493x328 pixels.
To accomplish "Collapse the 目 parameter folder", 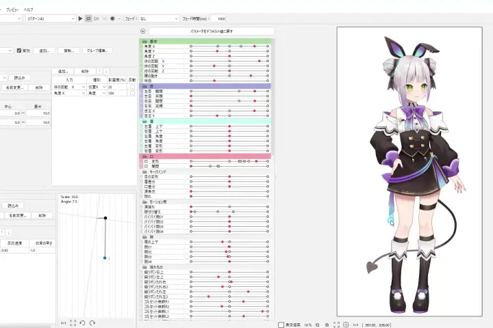I will (x=144, y=86).
